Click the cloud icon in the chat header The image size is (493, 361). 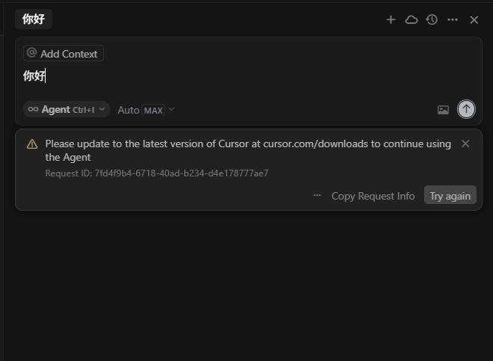pos(411,20)
